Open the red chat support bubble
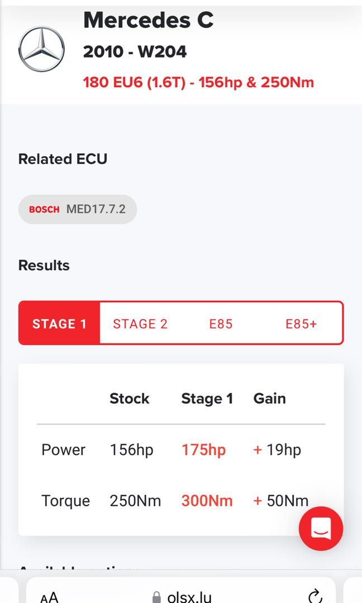The height and width of the screenshot is (603, 362). point(321,528)
